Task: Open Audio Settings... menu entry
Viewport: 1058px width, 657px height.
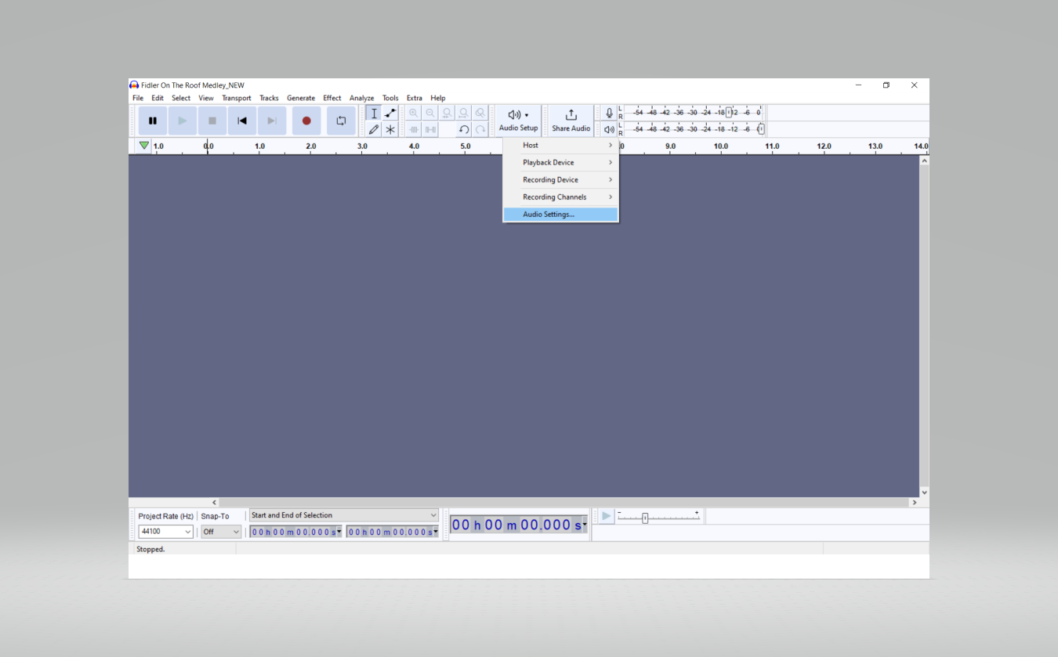Action: pyautogui.click(x=560, y=214)
